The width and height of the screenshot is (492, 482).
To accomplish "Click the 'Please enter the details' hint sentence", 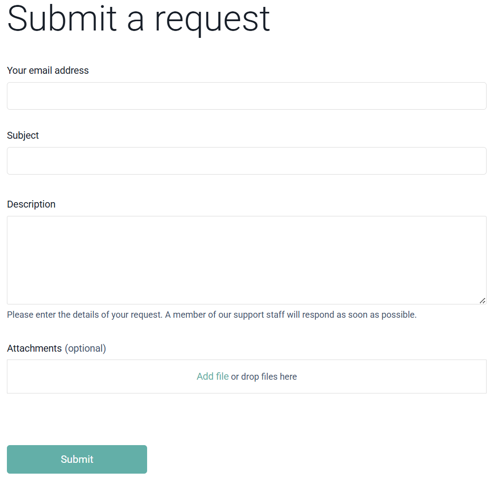I will [85, 315].
